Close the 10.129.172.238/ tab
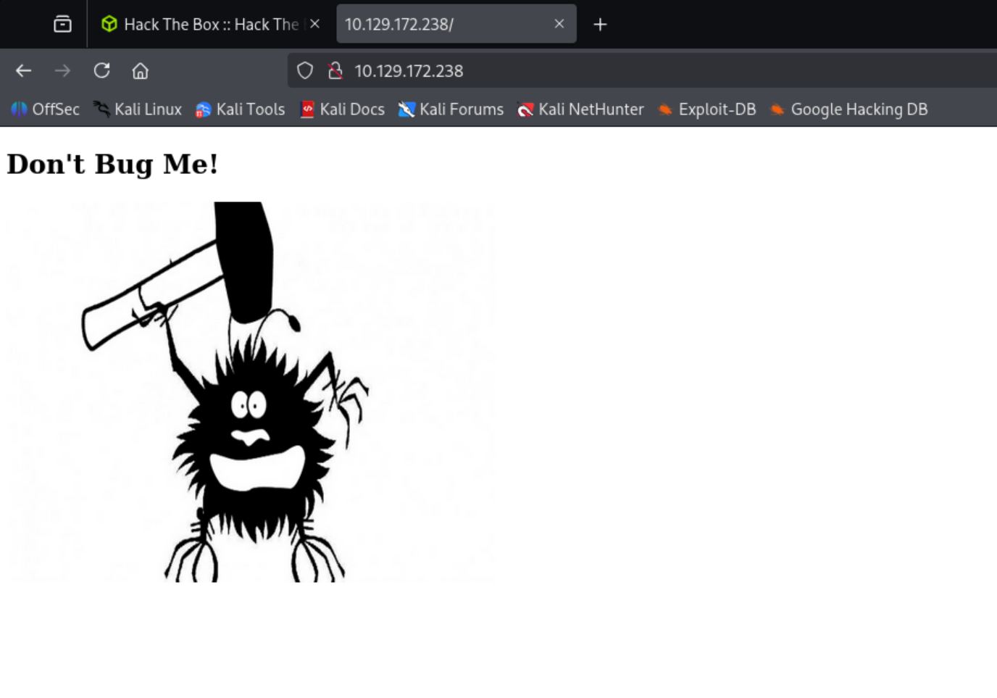The height and width of the screenshot is (698, 997). click(559, 24)
